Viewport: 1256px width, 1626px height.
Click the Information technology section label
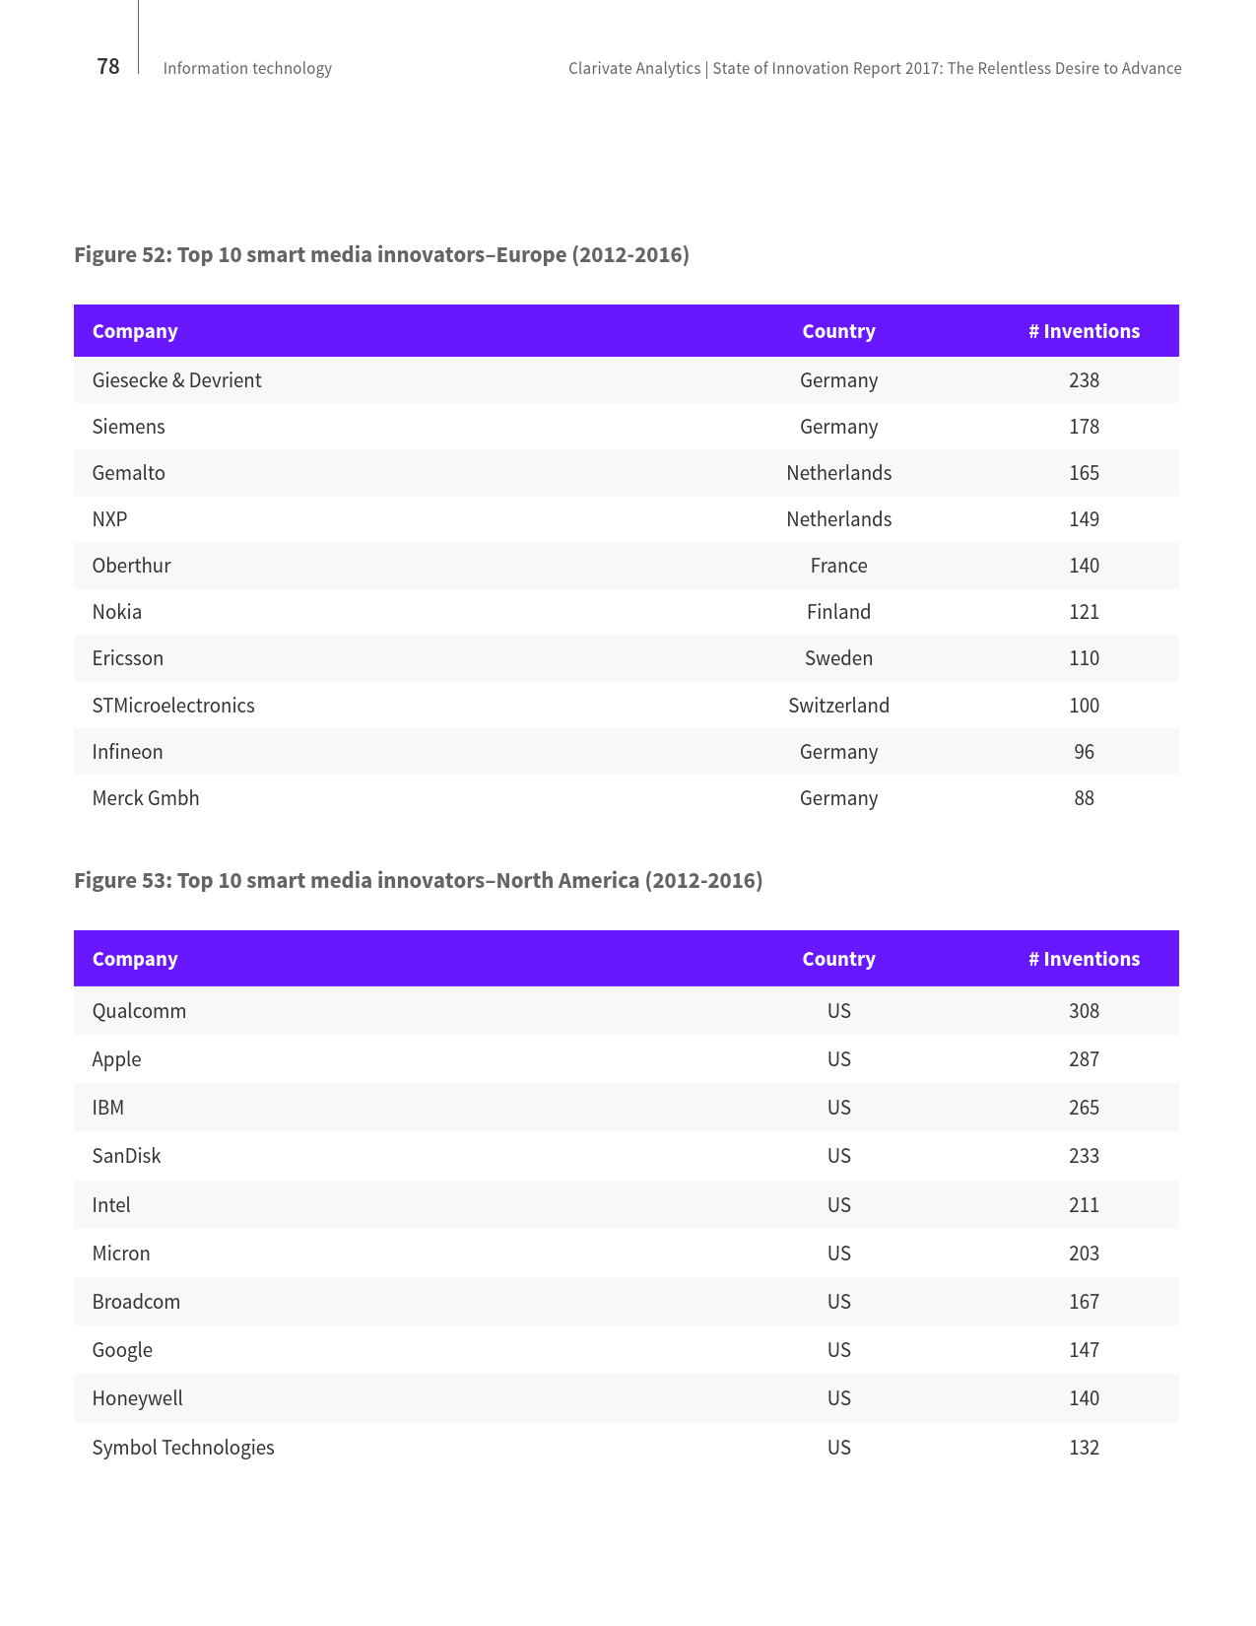pos(247,68)
